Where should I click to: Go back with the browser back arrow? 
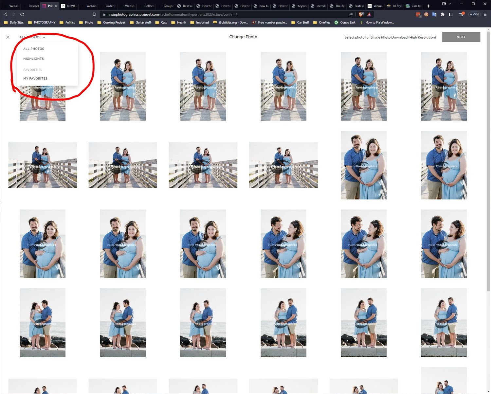tap(6, 14)
